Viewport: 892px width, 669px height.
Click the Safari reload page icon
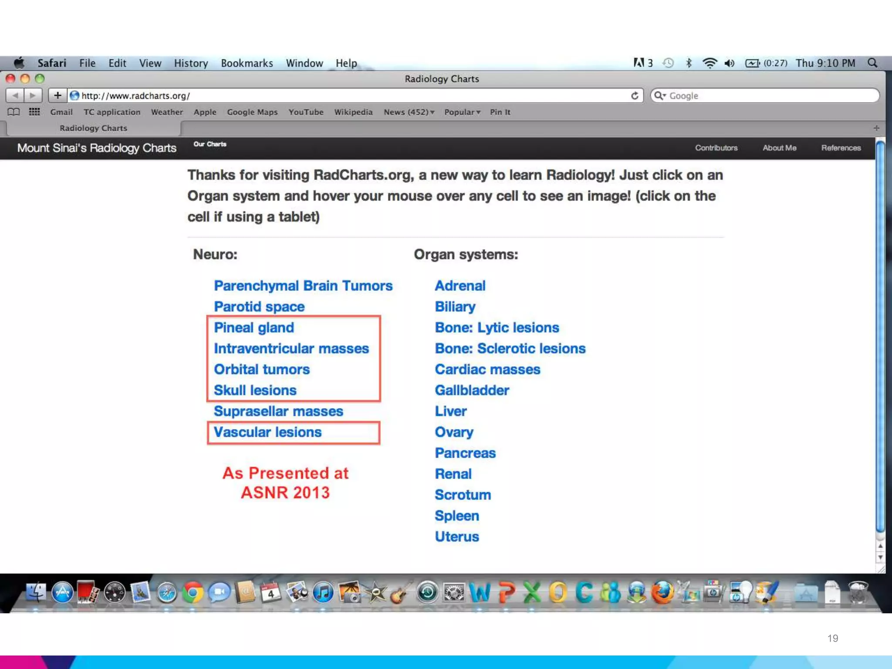[x=635, y=95]
